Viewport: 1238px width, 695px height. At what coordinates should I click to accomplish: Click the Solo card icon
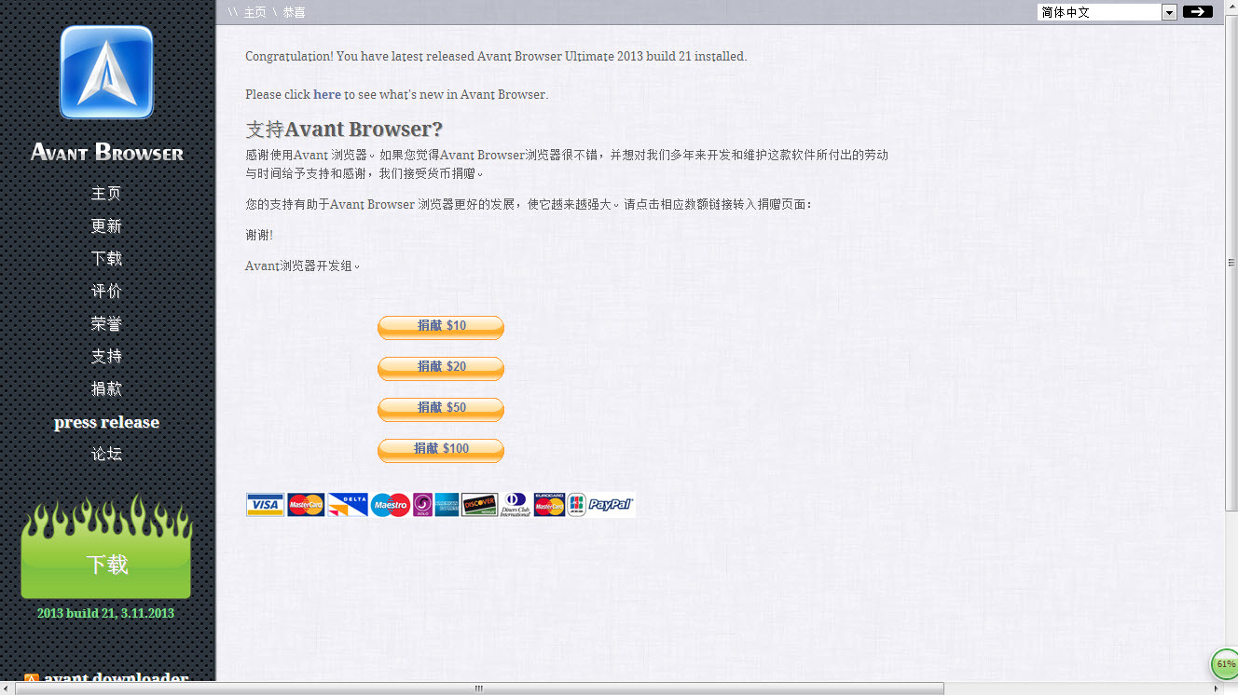click(421, 504)
